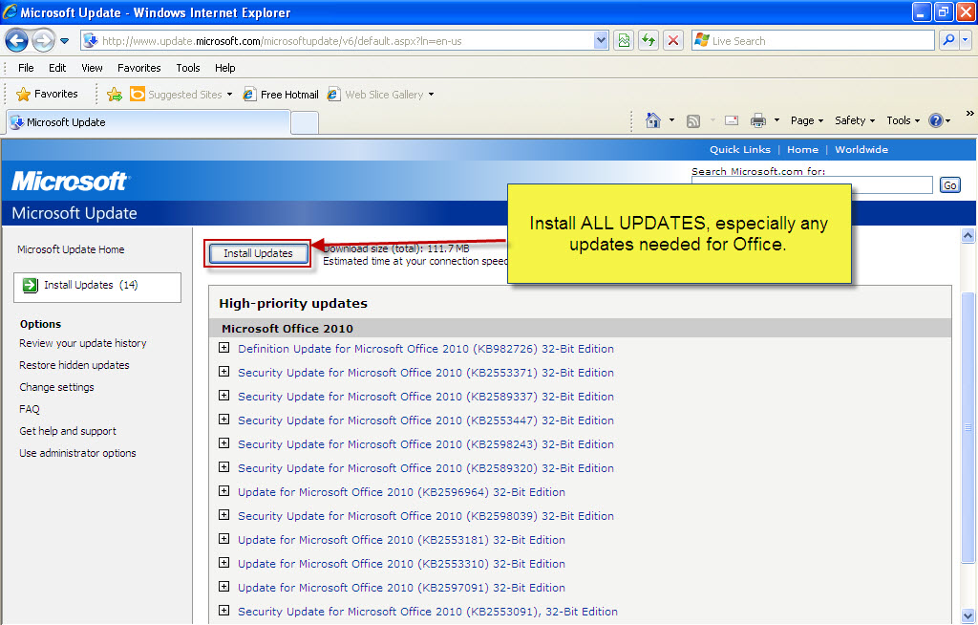
Task: Expand Update KB2596964 details
Action: 223,491
